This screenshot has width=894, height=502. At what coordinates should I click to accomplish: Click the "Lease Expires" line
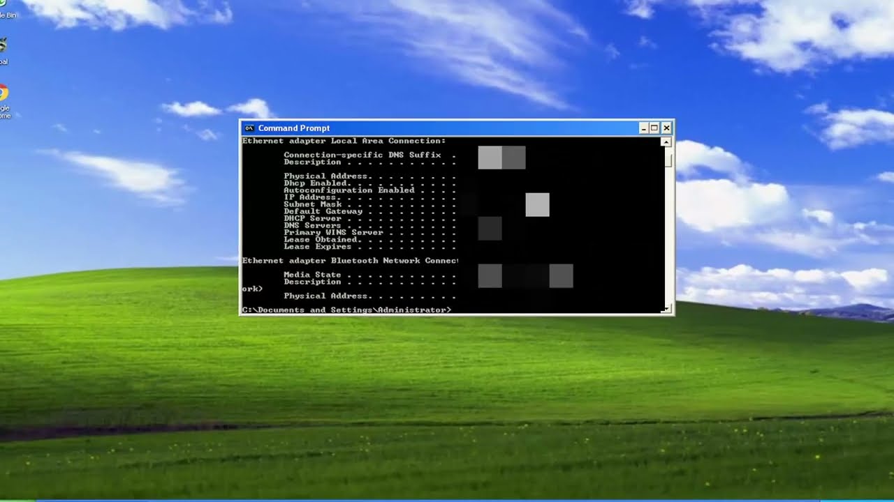369,247
